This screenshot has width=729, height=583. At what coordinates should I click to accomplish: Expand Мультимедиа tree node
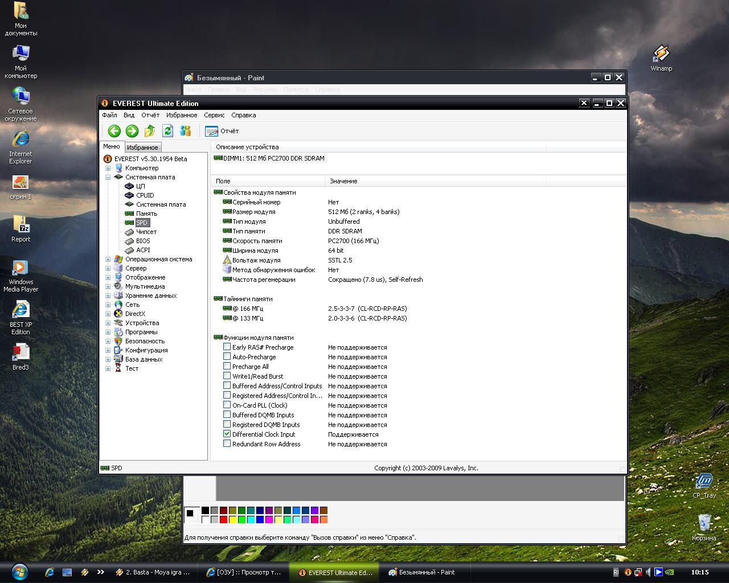tap(108, 286)
